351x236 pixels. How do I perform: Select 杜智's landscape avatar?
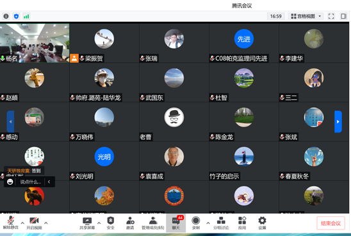click(244, 78)
